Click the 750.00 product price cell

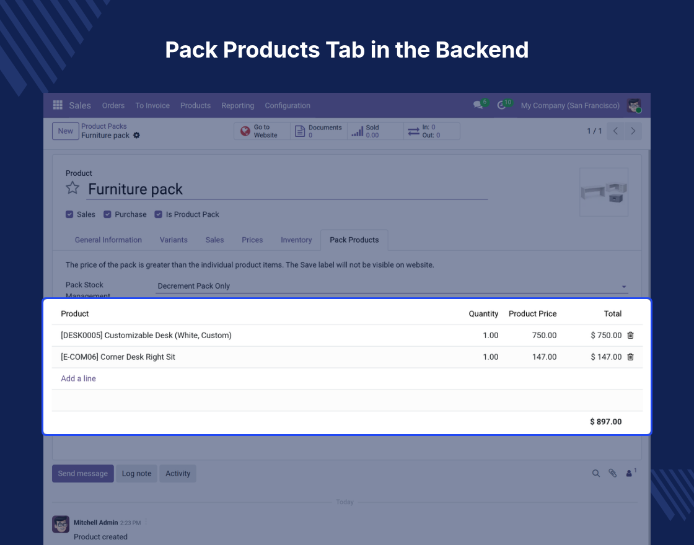pos(544,335)
